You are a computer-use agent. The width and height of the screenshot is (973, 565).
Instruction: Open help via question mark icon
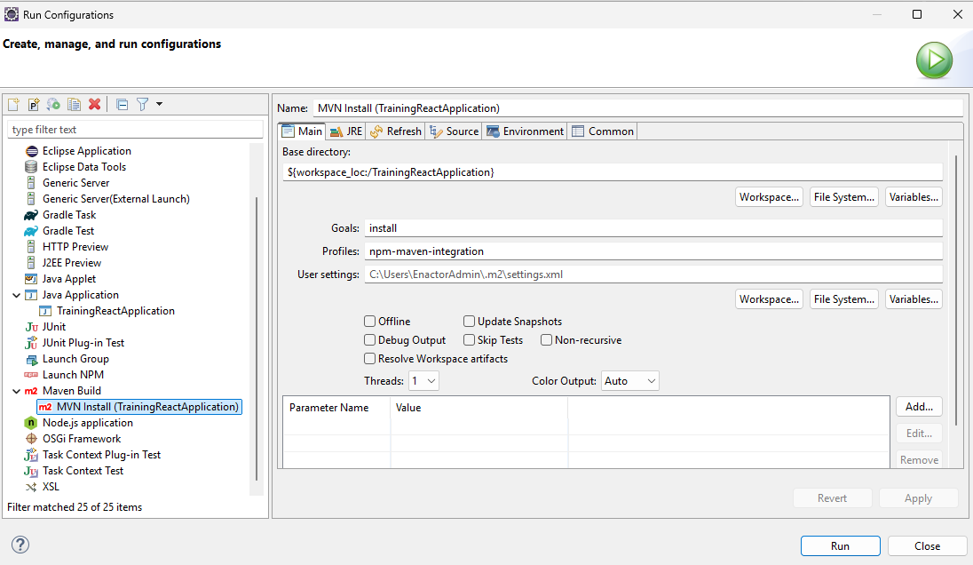pyautogui.click(x=20, y=545)
